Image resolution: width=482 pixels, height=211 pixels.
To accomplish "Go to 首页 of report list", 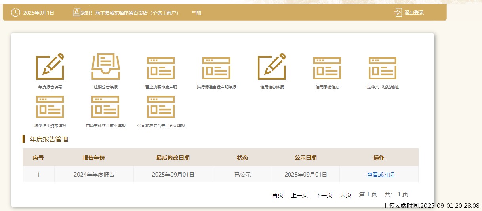I will pyautogui.click(x=278, y=195).
